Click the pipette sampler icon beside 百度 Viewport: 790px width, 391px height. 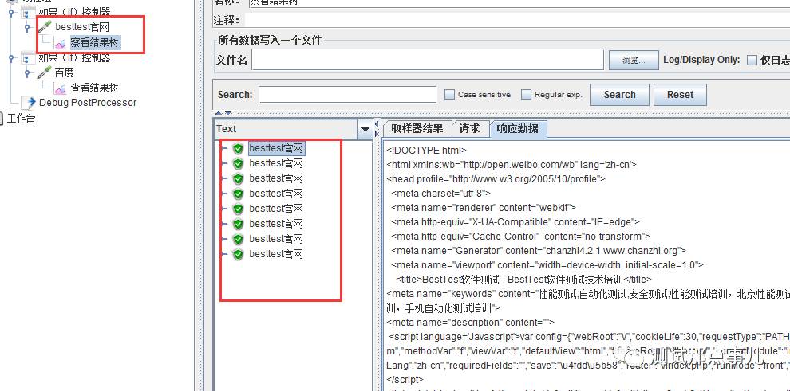coord(45,73)
